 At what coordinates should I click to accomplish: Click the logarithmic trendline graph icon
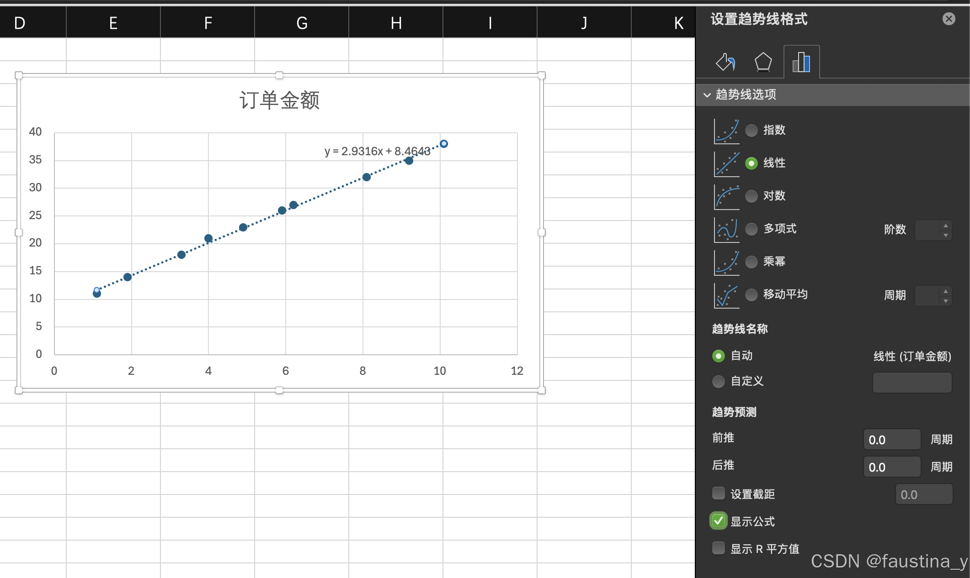pyautogui.click(x=727, y=196)
